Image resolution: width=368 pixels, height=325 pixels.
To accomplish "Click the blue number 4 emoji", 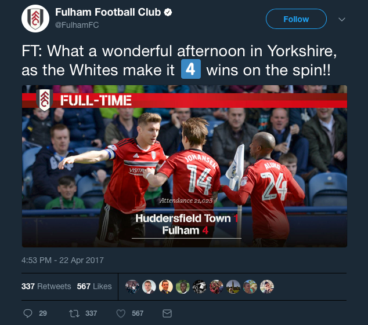I will coord(191,69).
